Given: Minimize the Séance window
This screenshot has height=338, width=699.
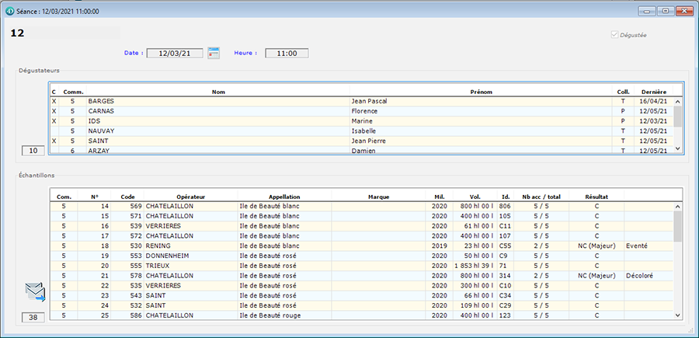Looking at the screenshot, I should (x=647, y=11).
